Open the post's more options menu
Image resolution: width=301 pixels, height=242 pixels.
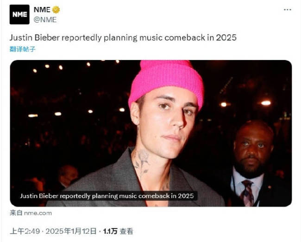(x=287, y=10)
